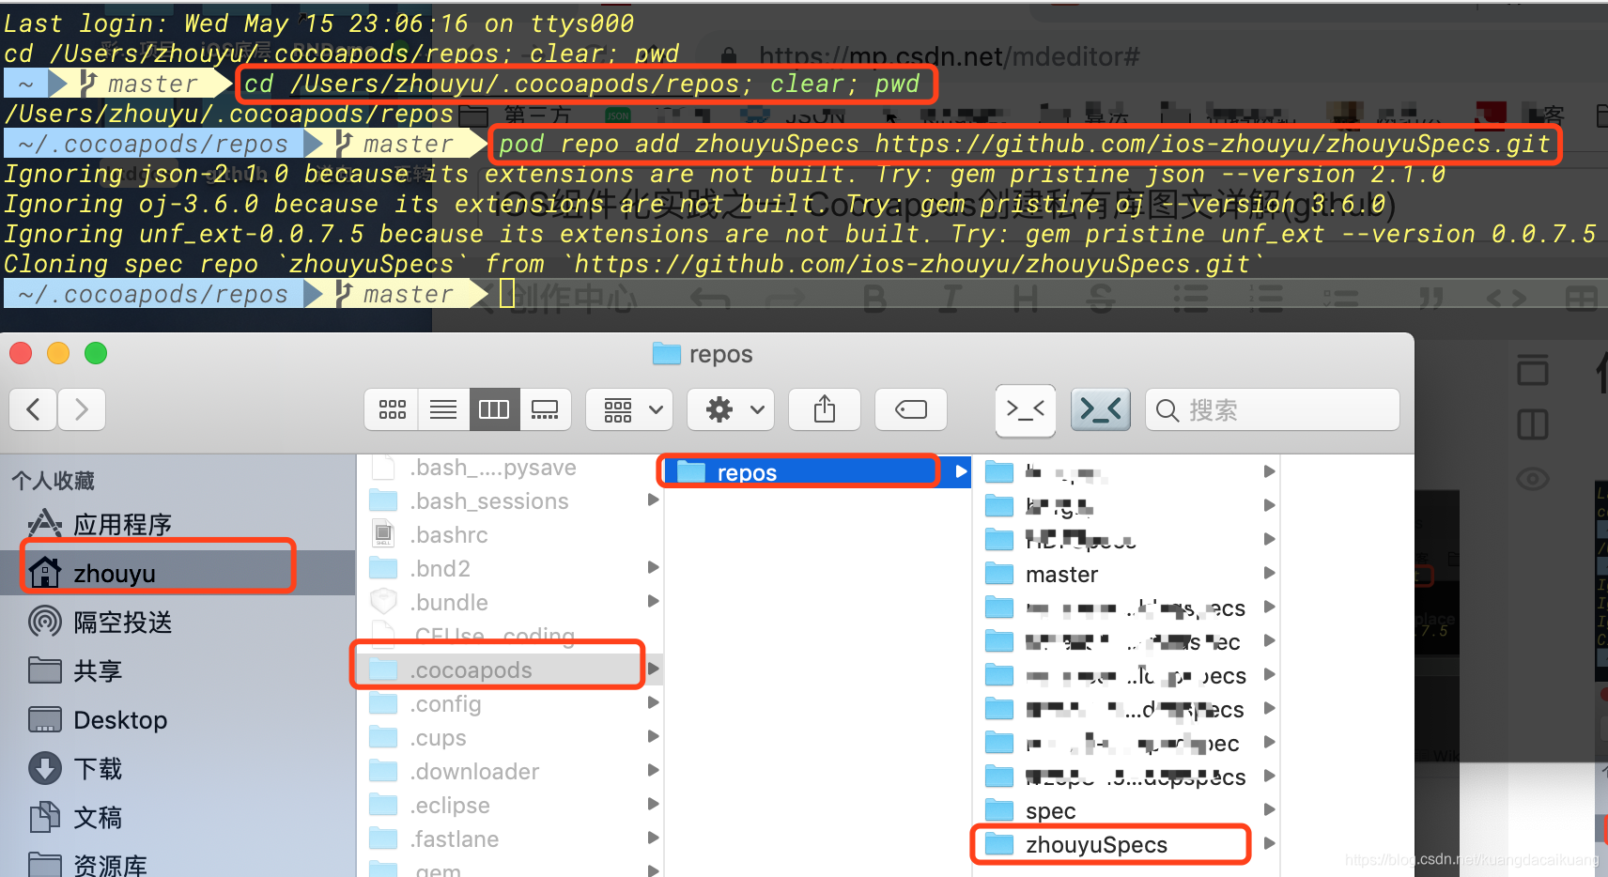Viewport: 1608px width, 877px height.
Task: Close the Finder repos window
Action: click(x=21, y=353)
